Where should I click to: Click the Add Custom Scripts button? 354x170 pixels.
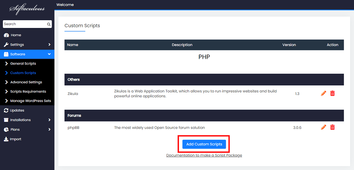coord(204,144)
